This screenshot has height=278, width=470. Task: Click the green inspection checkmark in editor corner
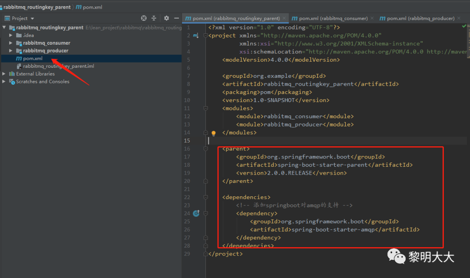click(464, 27)
